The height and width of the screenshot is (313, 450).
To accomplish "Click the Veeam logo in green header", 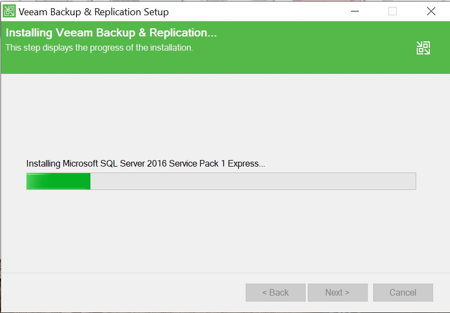I will [x=423, y=48].
